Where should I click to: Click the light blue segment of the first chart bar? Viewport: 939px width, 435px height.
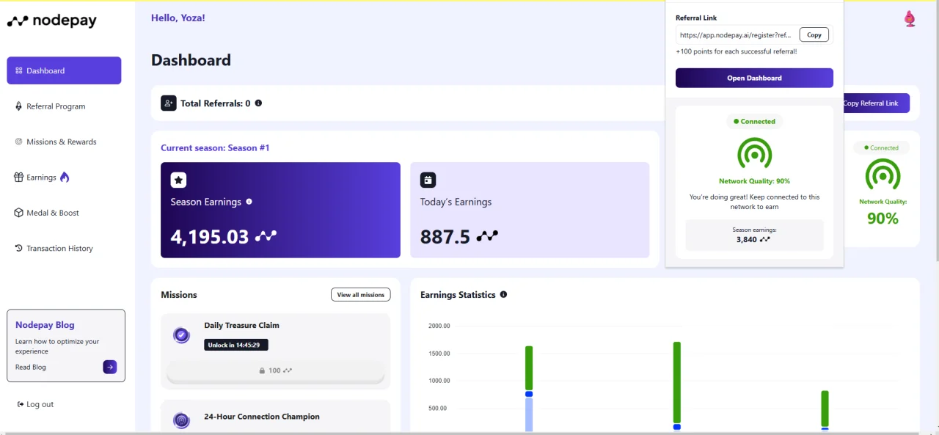529,414
